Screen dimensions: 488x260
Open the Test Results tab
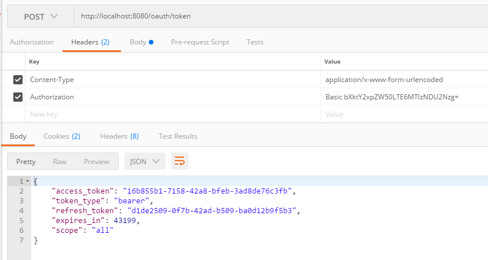(x=178, y=136)
